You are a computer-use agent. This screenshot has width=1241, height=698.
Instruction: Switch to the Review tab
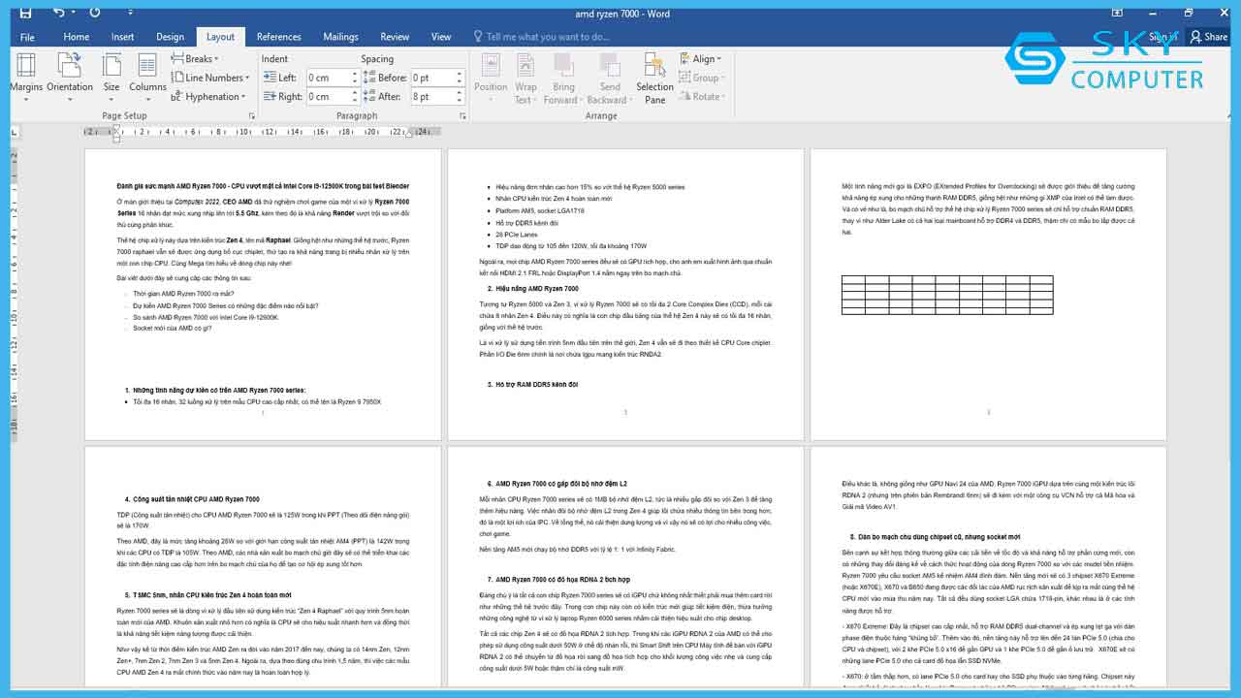[x=395, y=37]
